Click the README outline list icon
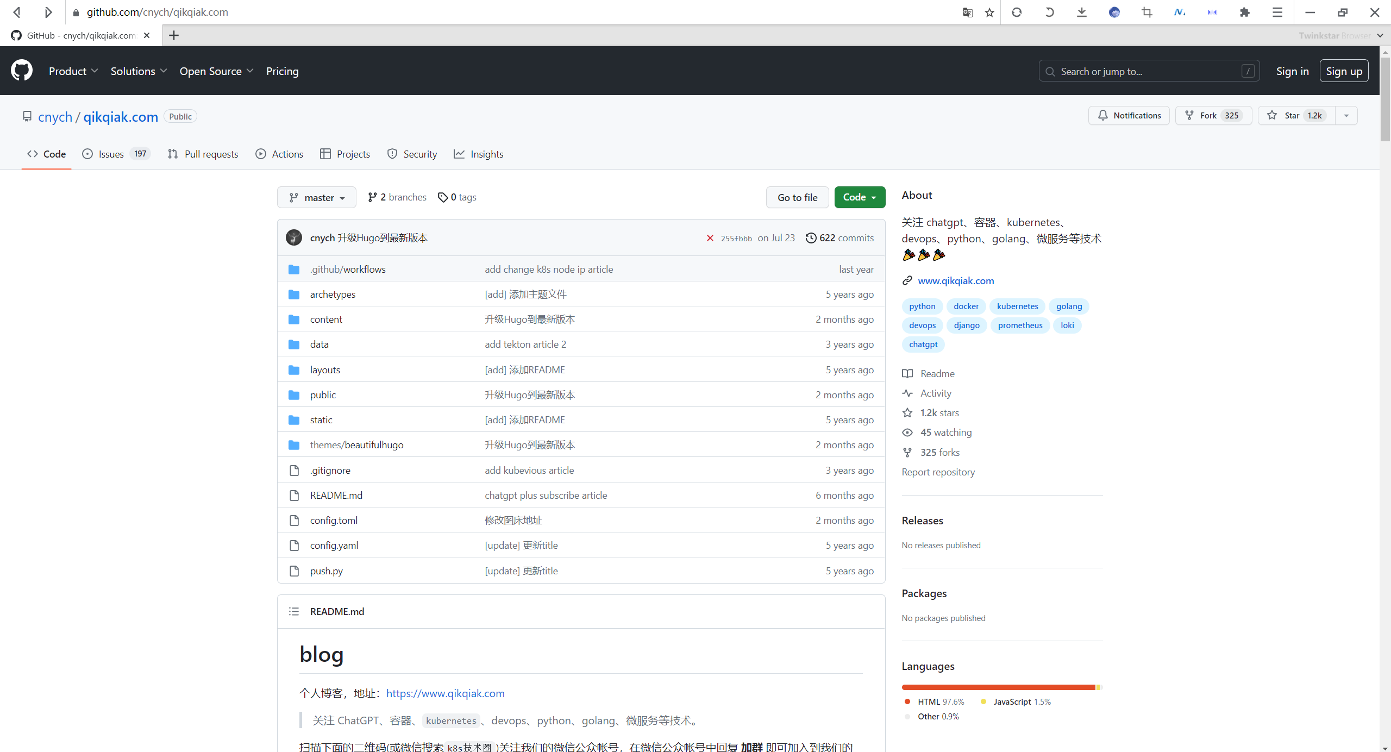 294,611
